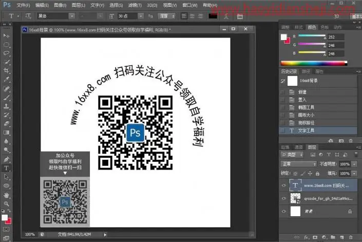The image size is (362, 242).
Task: Select the 画布大小 history state
Action: (x=318, y=115)
